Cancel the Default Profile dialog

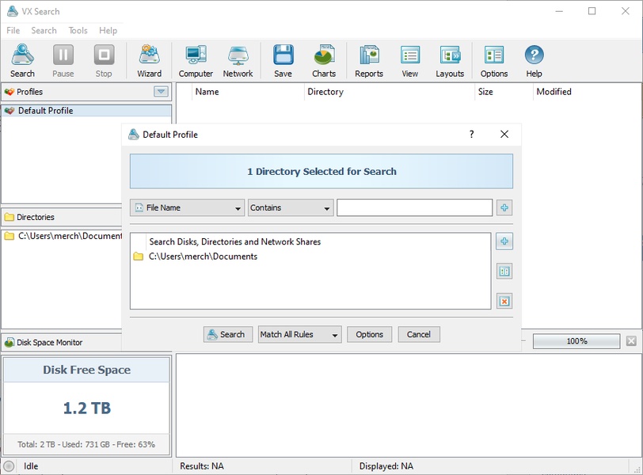[418, 334]
